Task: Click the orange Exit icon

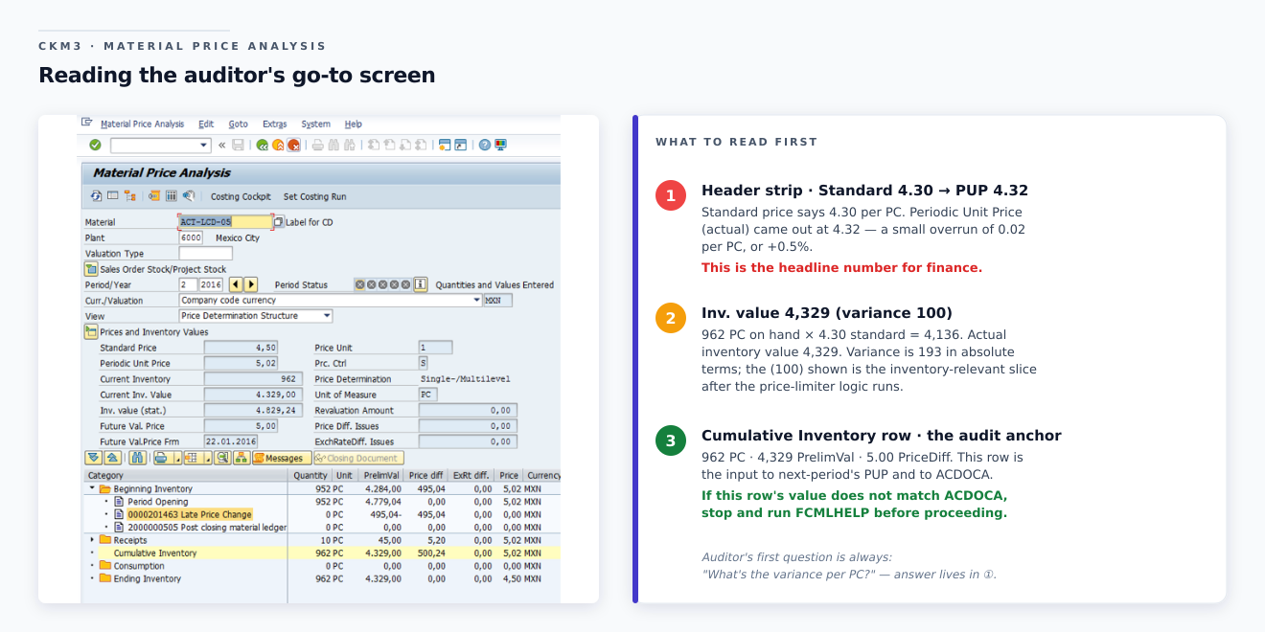Action: [278, 145]
